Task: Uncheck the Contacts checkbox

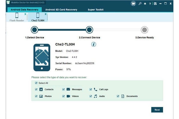Action: coord(36,89)
